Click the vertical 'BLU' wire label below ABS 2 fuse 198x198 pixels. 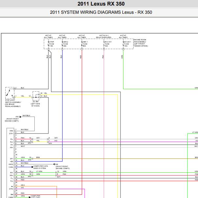point(61,56)
